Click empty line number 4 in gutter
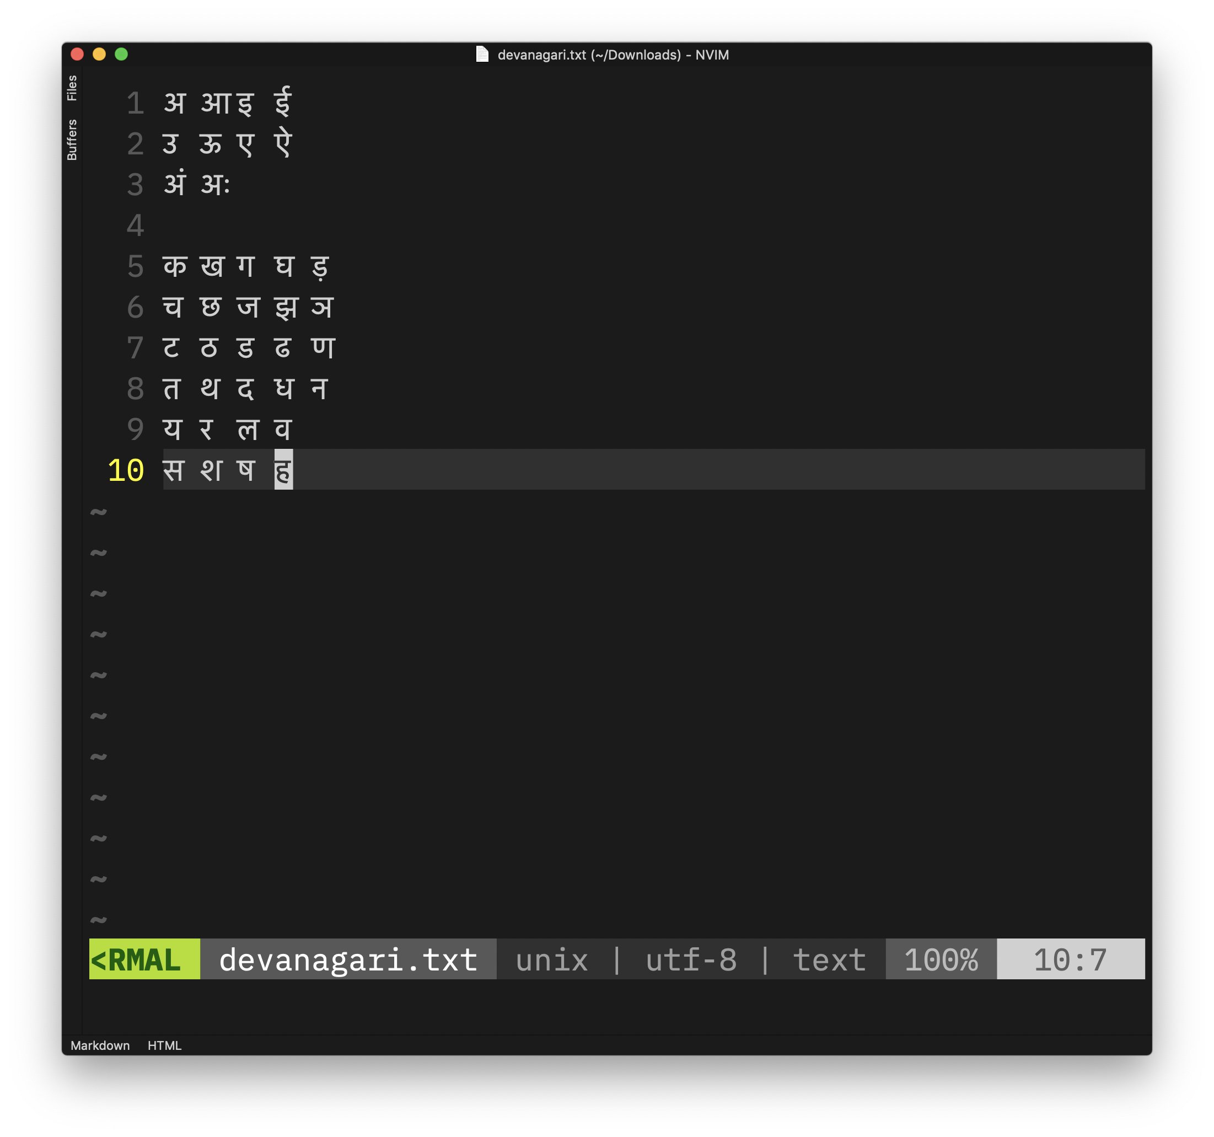The image size is (1214, 1137). 136,226
